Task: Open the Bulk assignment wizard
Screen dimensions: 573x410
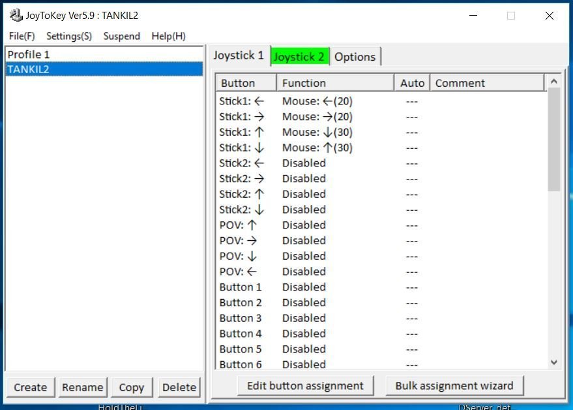Action: [x=454, y=386]
